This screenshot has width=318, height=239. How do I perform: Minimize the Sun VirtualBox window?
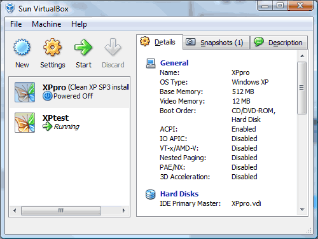[x=265, y=6]
